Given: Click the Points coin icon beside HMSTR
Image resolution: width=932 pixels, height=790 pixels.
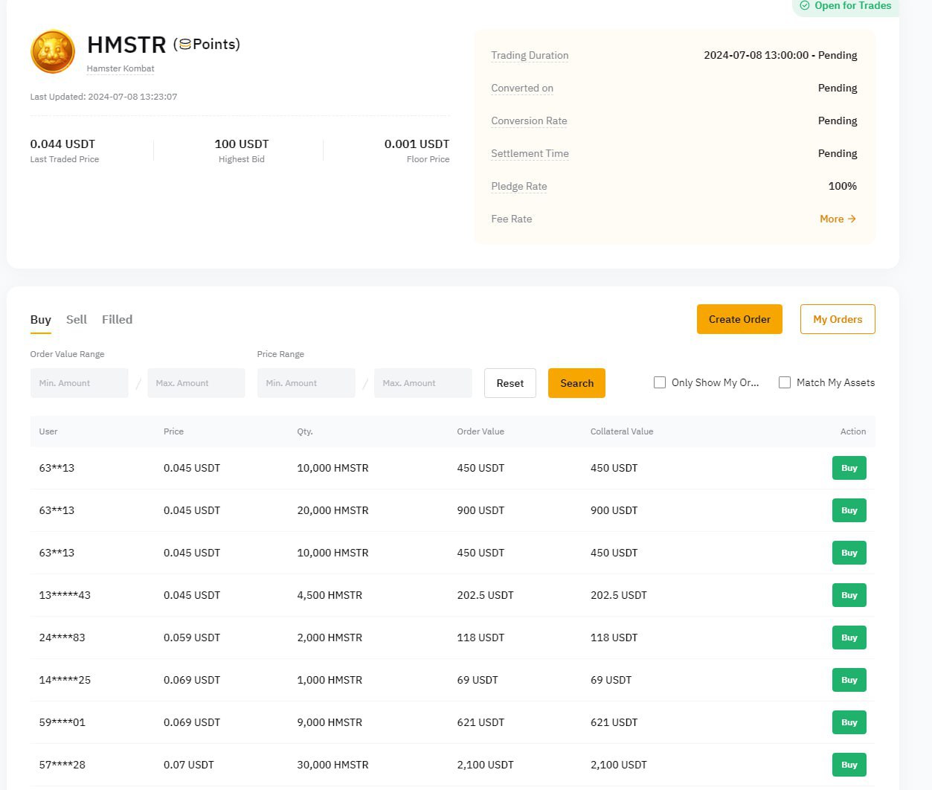Looking at the screenshot, I should pos(185,45).
